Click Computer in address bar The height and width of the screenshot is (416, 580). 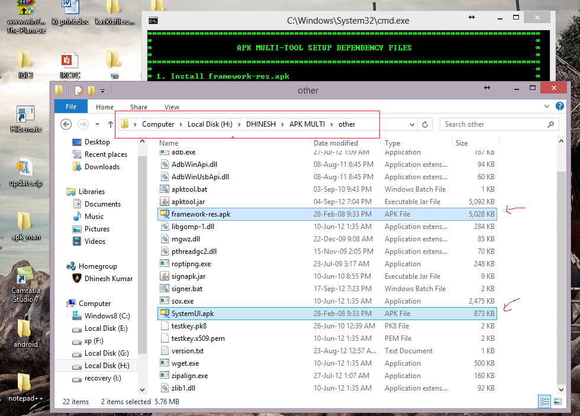click(x=158, y=124)
